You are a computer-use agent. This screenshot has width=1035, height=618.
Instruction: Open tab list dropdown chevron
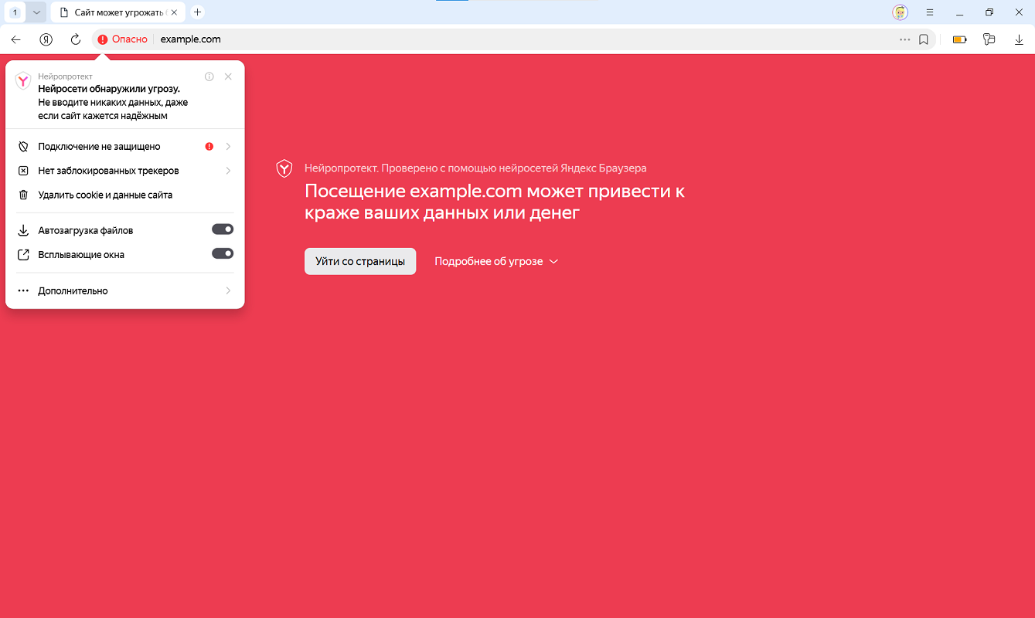pyautogui.click(x=36, y=12)
